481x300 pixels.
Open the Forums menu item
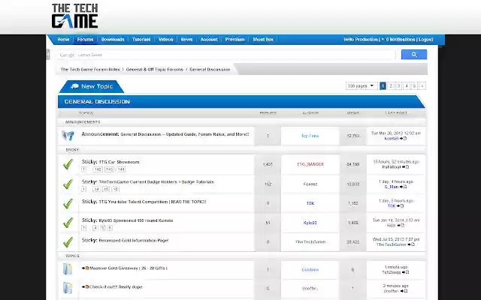85,40
